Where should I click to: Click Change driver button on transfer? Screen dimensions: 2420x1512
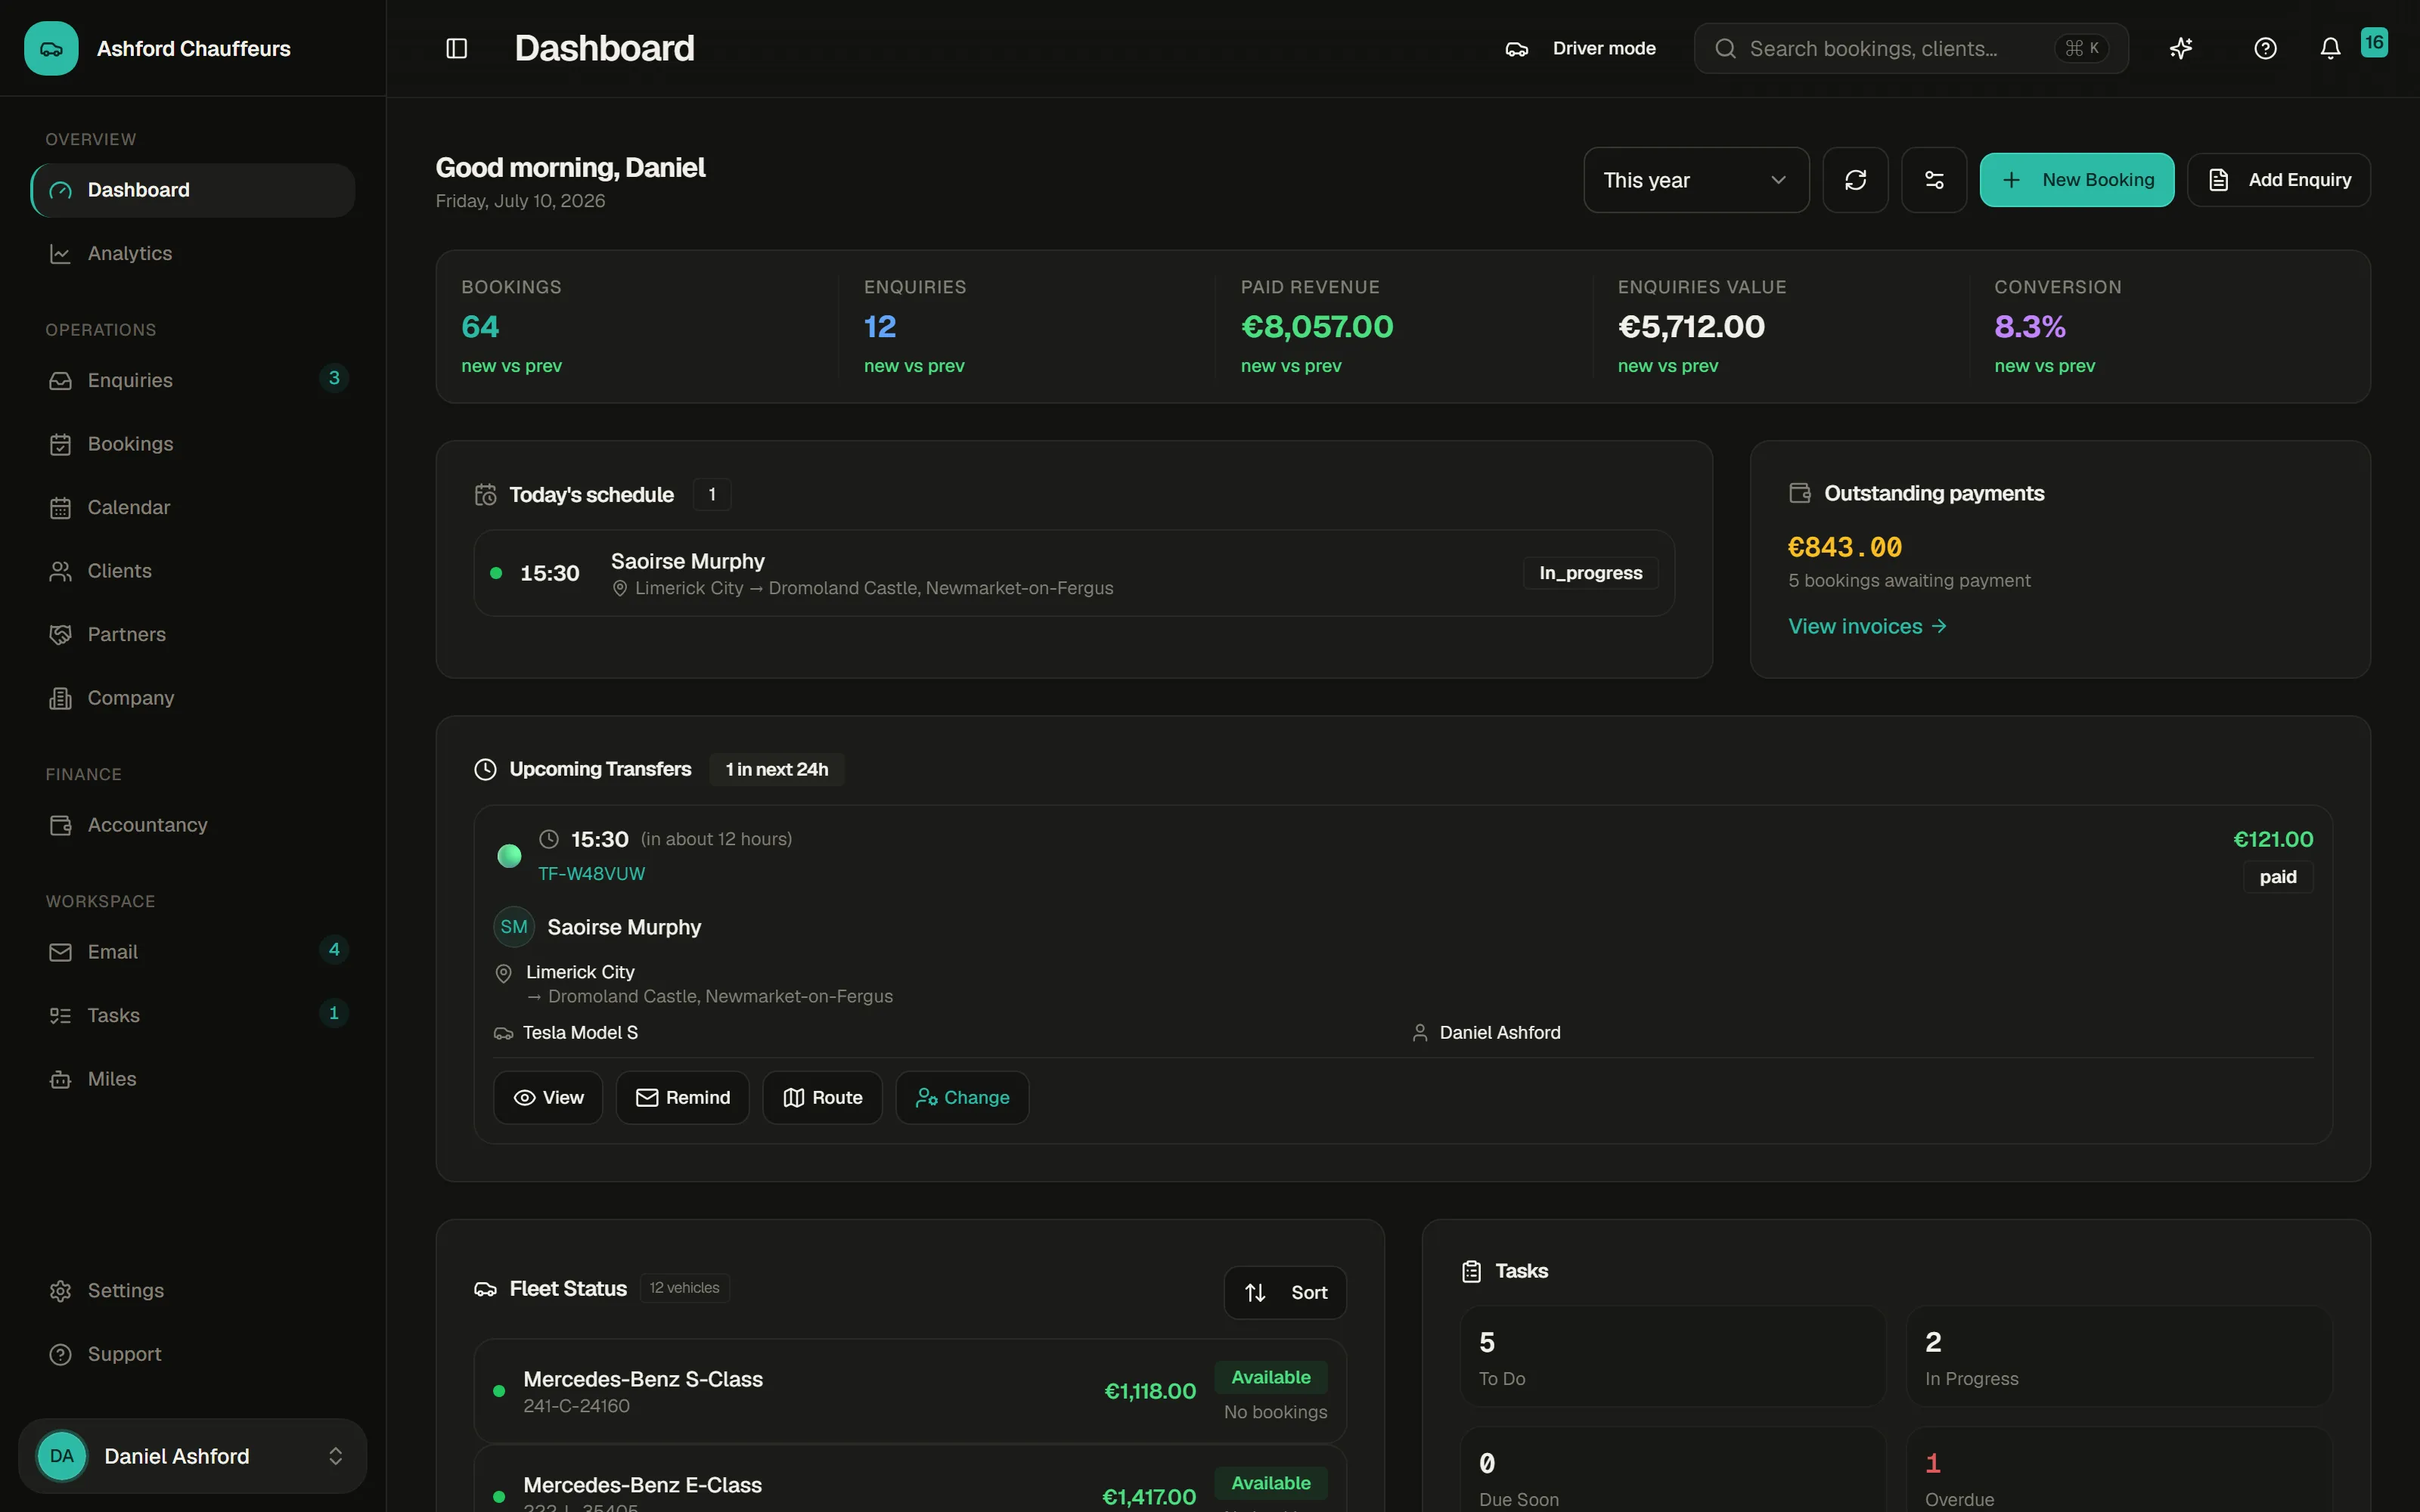pos(962,1098)
